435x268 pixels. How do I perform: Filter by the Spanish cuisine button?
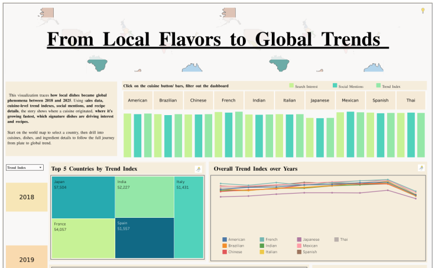381,100
